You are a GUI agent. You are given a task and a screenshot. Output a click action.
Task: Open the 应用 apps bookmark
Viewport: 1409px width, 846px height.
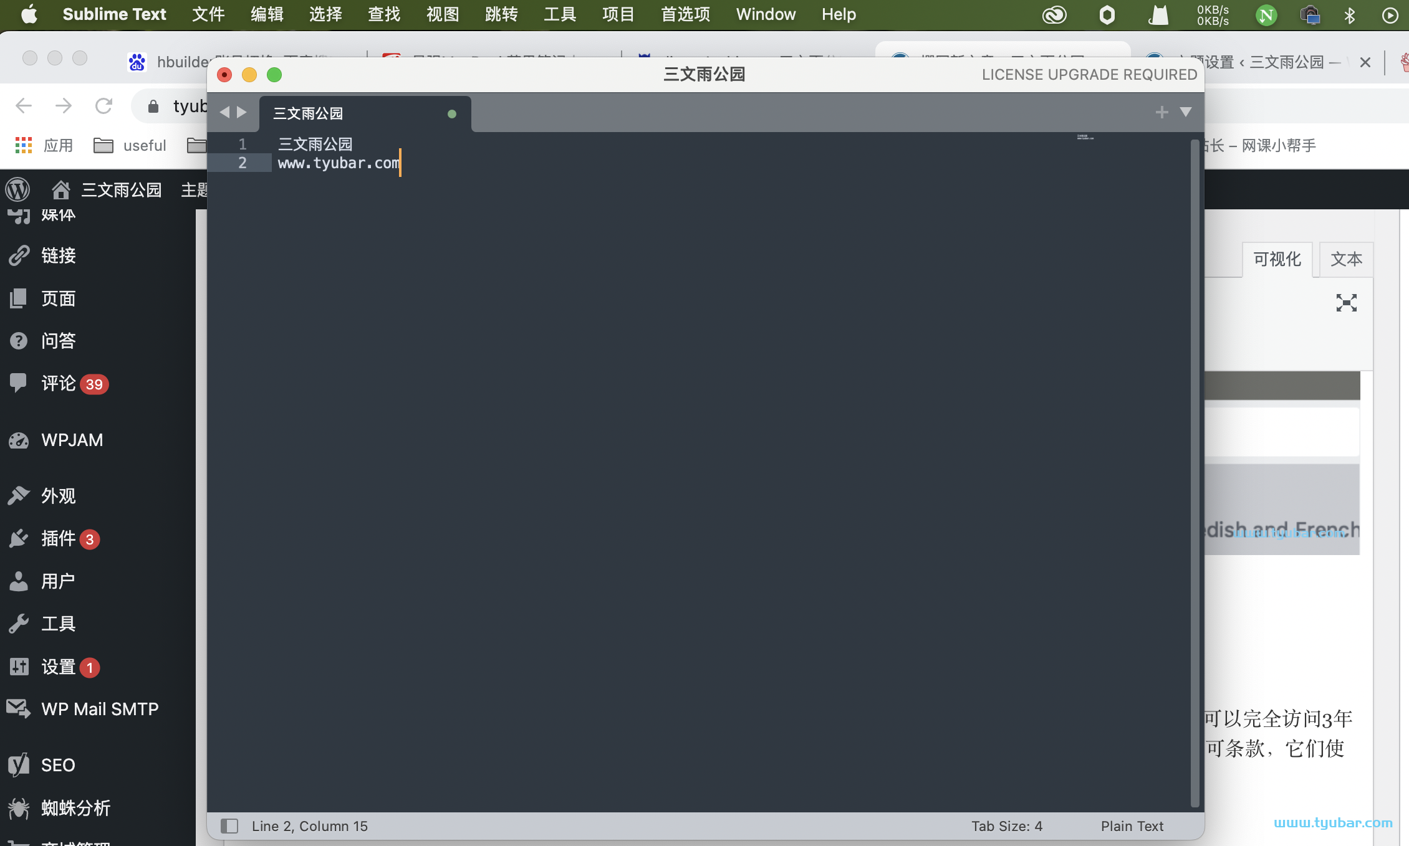pyautogui.click(x=44, y=146)
